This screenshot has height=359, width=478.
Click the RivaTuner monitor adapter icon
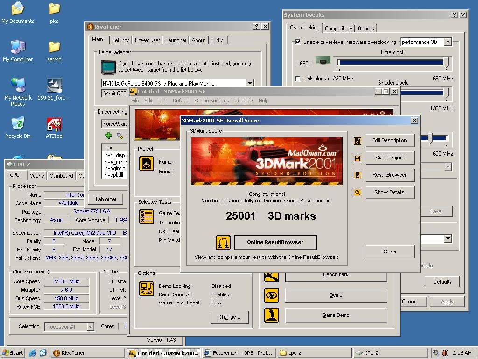[x=108, y=67]
